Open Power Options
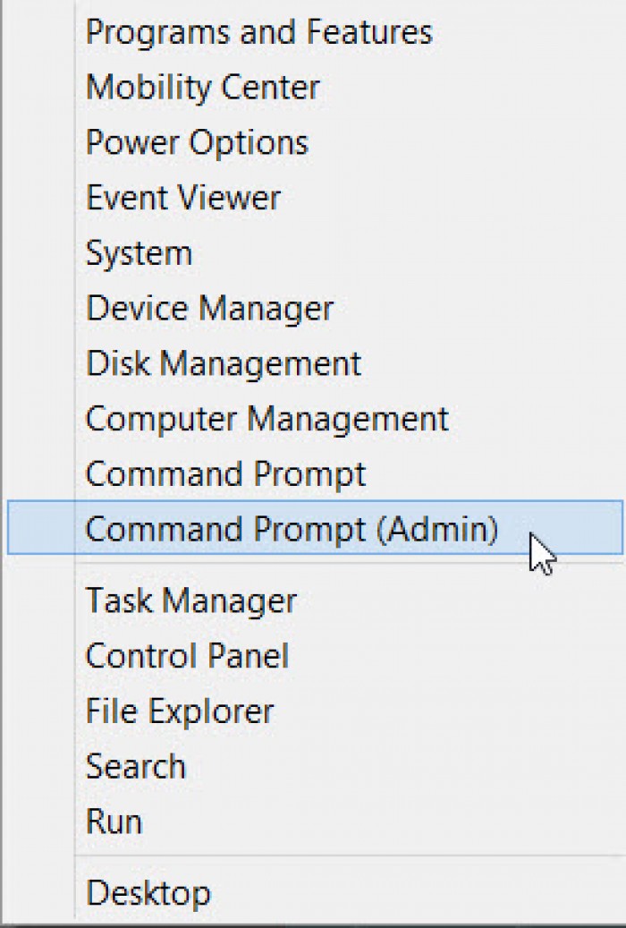The image size is (626, 928). [196, 142]
